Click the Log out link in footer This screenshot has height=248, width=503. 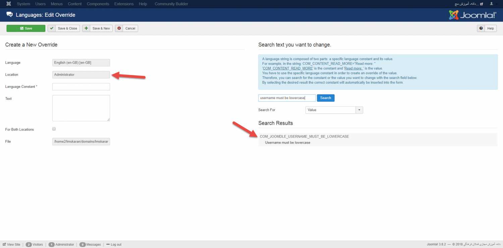point(116,245)
